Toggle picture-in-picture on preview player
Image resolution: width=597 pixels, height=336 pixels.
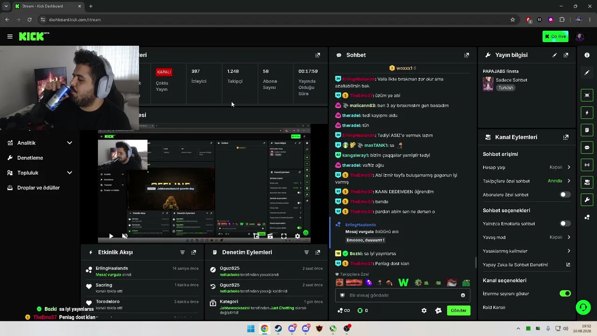point(256,236)
